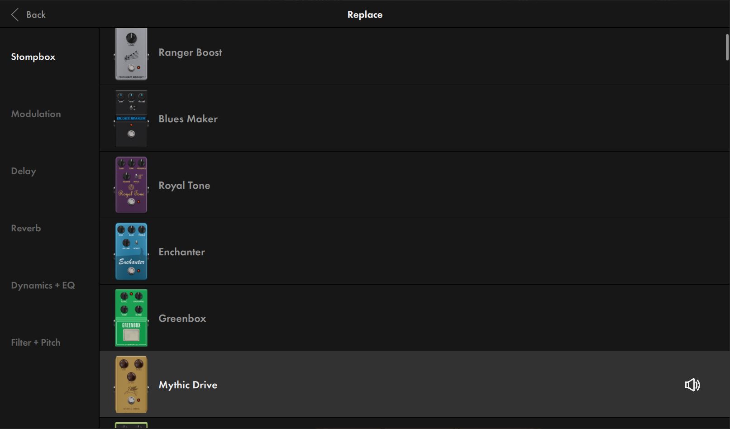Switch to the Modulation category

pos(36,114)
